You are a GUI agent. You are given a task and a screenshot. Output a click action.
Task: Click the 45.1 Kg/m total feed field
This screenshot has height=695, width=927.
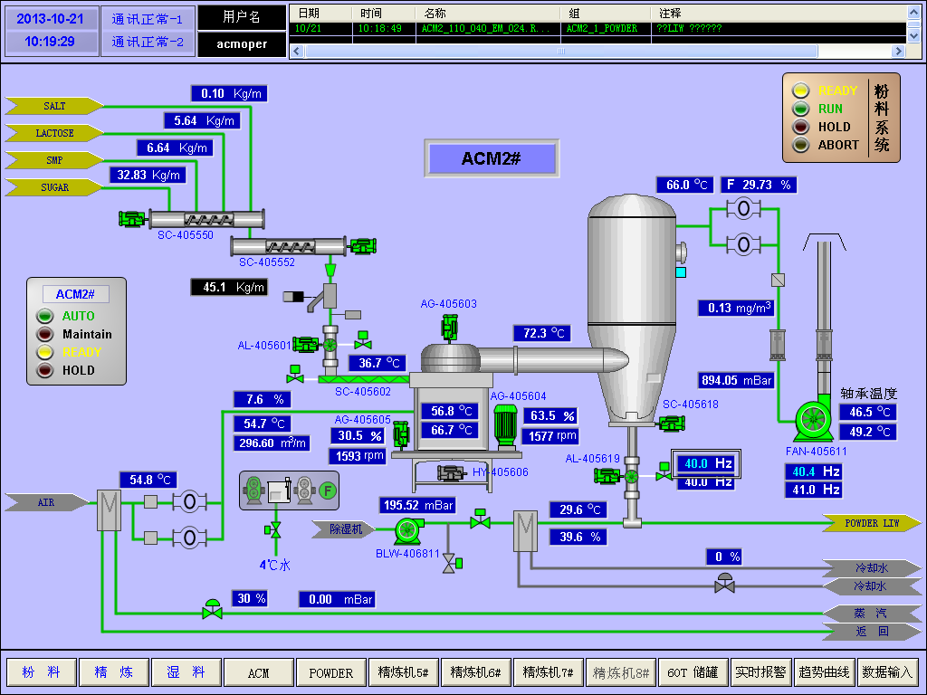click(229, 287)
